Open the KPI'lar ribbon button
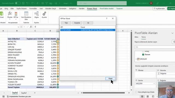This screenshot has height=98, width=175. point(16,16)
